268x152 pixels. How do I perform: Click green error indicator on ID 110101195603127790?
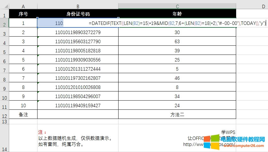tap(38, 38)
